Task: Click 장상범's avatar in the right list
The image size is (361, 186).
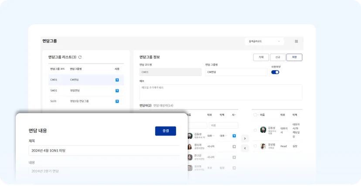Action: 263,146
